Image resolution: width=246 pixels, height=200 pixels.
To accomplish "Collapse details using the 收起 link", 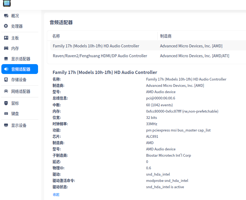I will click(56, 194).
